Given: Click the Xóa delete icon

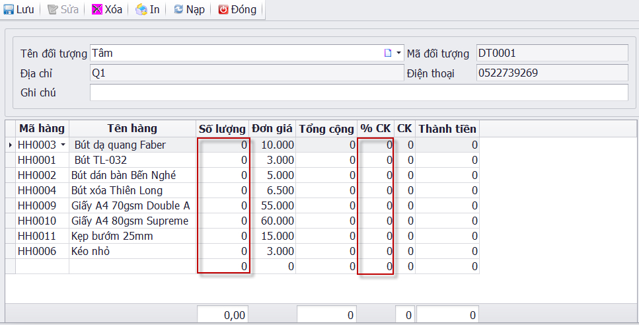Looking at the screenshot, I should pyautogui.click(x=97, y=9).
